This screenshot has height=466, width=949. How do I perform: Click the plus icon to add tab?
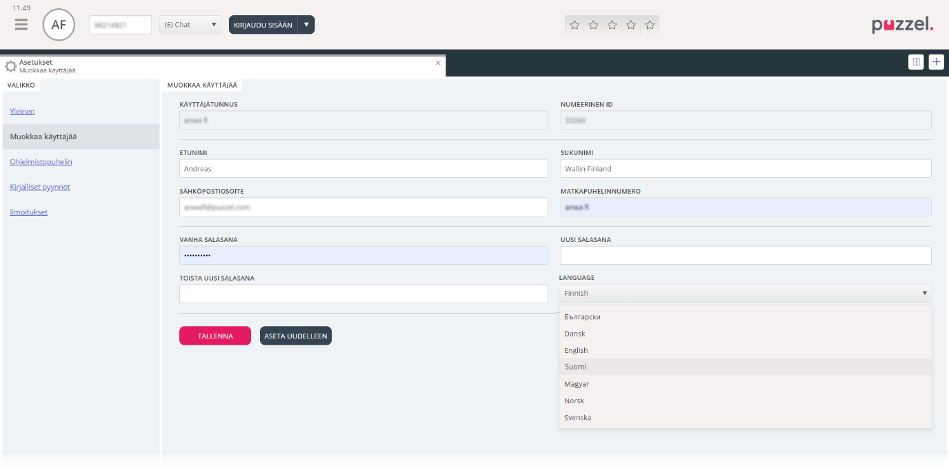point(936,62)
